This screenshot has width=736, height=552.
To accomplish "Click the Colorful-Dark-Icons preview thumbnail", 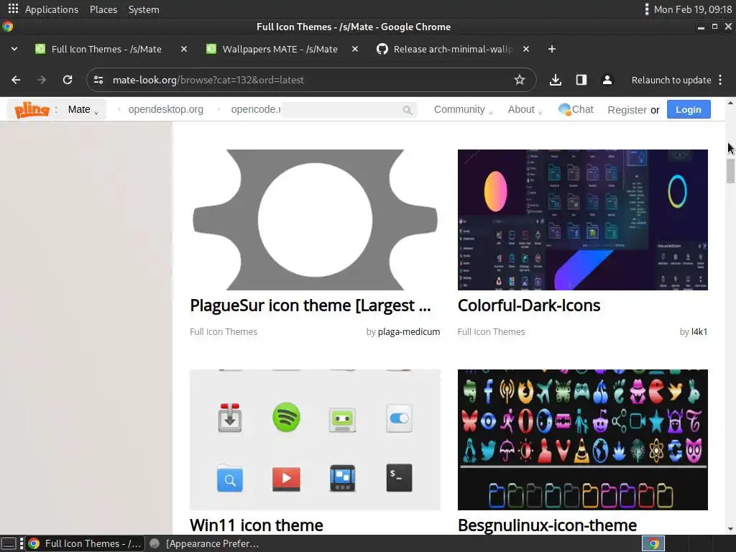I will (582, 220).
